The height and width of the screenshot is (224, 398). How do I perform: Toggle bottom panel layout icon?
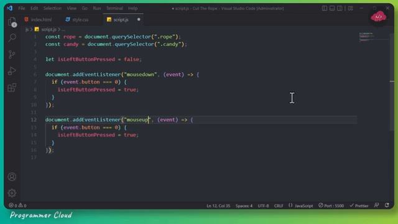click(x=332, y=8)
